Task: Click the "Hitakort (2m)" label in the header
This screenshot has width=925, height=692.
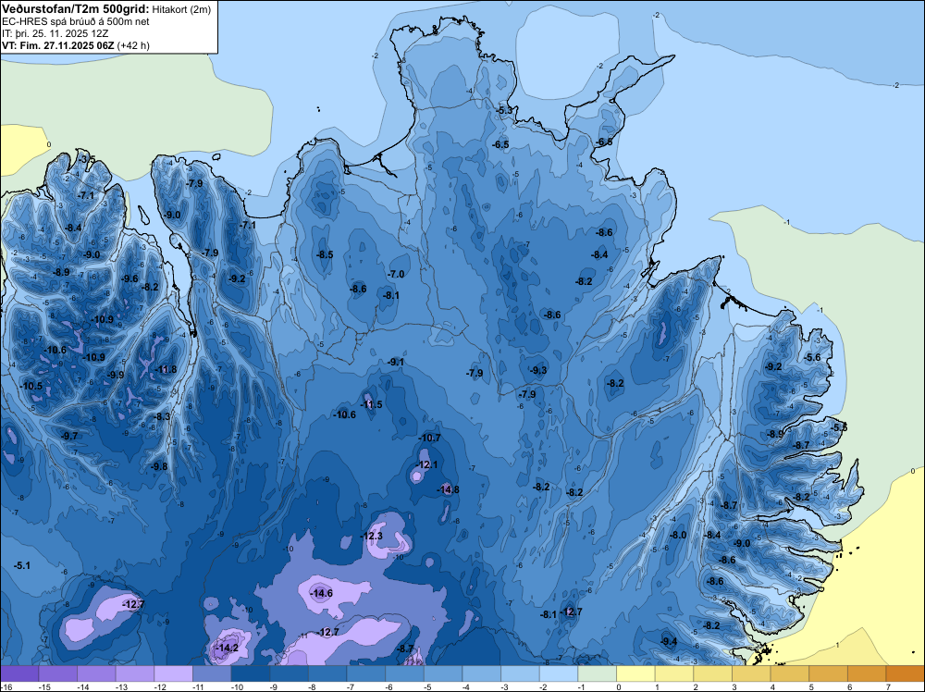Action: (181, 9)
